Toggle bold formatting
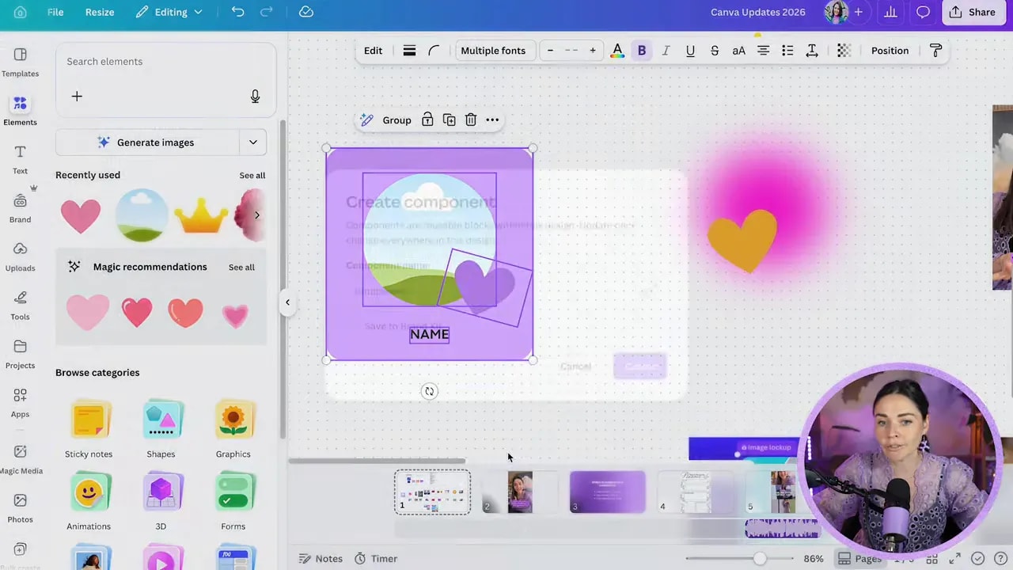 [x=642, y=51]
